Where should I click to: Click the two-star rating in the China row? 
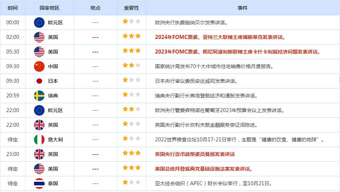pos(131,65)
